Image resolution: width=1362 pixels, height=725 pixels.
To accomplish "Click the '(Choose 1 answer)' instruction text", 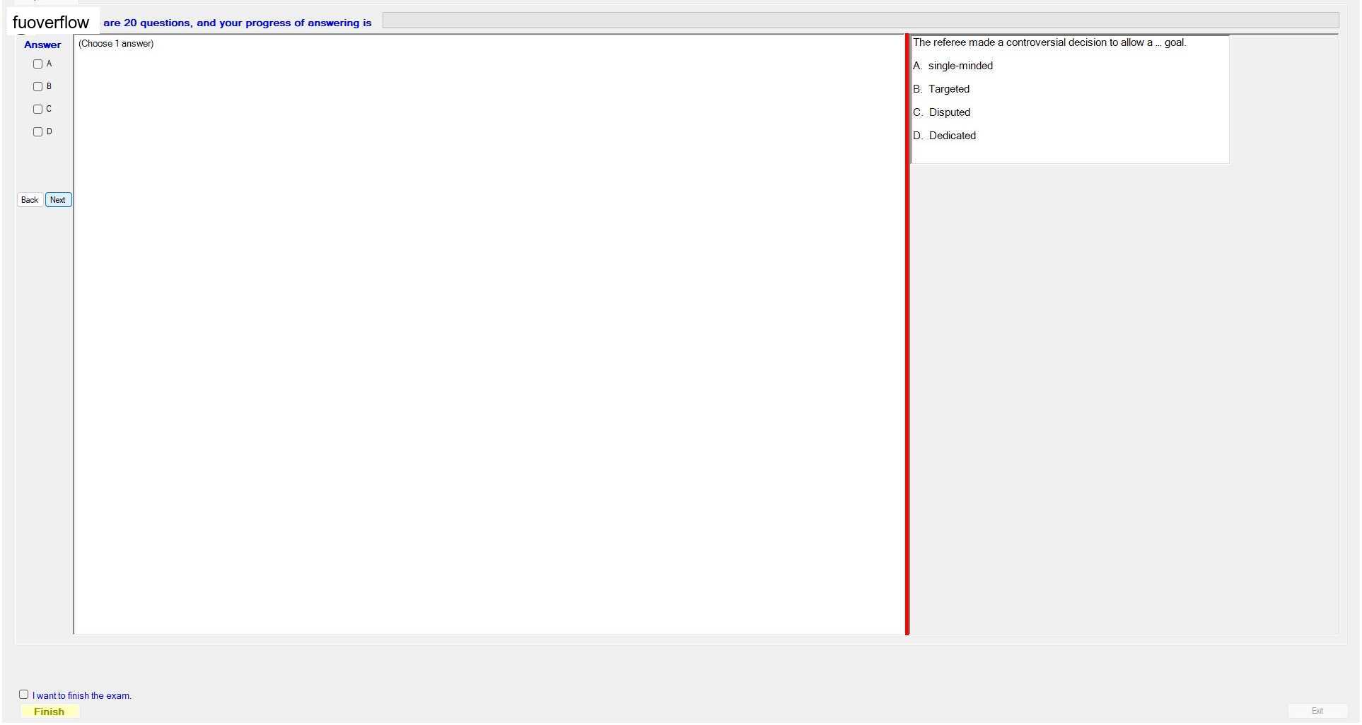I will pyautogui.click(x=116, y=44).
